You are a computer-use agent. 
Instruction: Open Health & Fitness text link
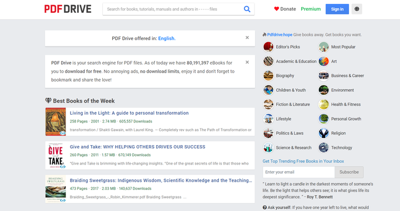346,105
